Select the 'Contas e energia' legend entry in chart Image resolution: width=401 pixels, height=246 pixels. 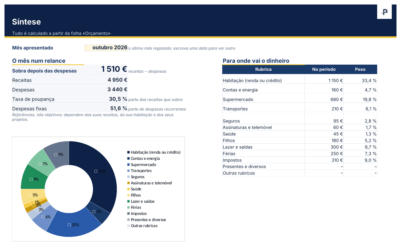coord(144,158)
